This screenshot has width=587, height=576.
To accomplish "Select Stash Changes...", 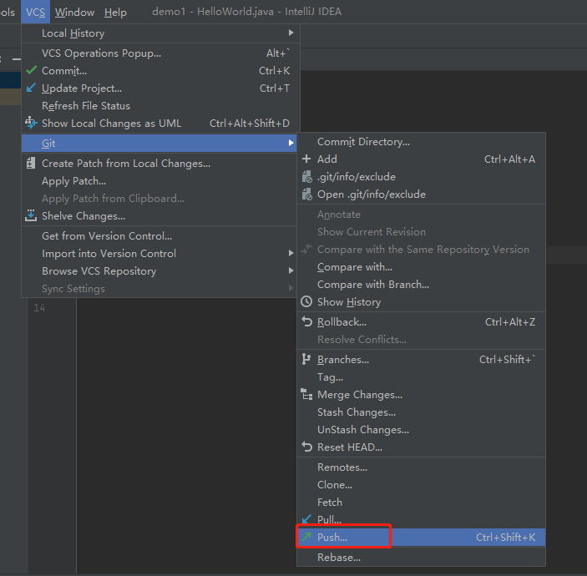I will (421, 412).
